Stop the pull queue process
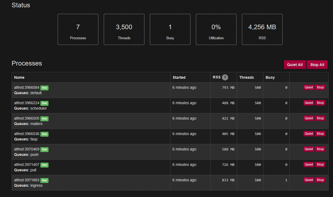The height and width of the screenshot is (197, 333). pos(320,165)
